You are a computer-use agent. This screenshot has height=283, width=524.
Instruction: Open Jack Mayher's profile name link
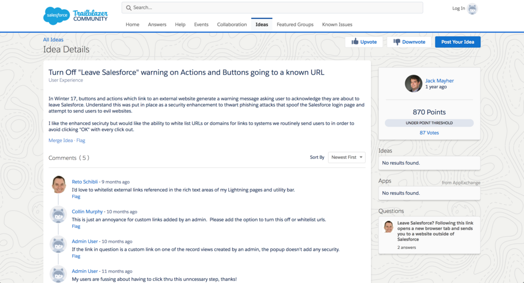click(x=440, y=81)
